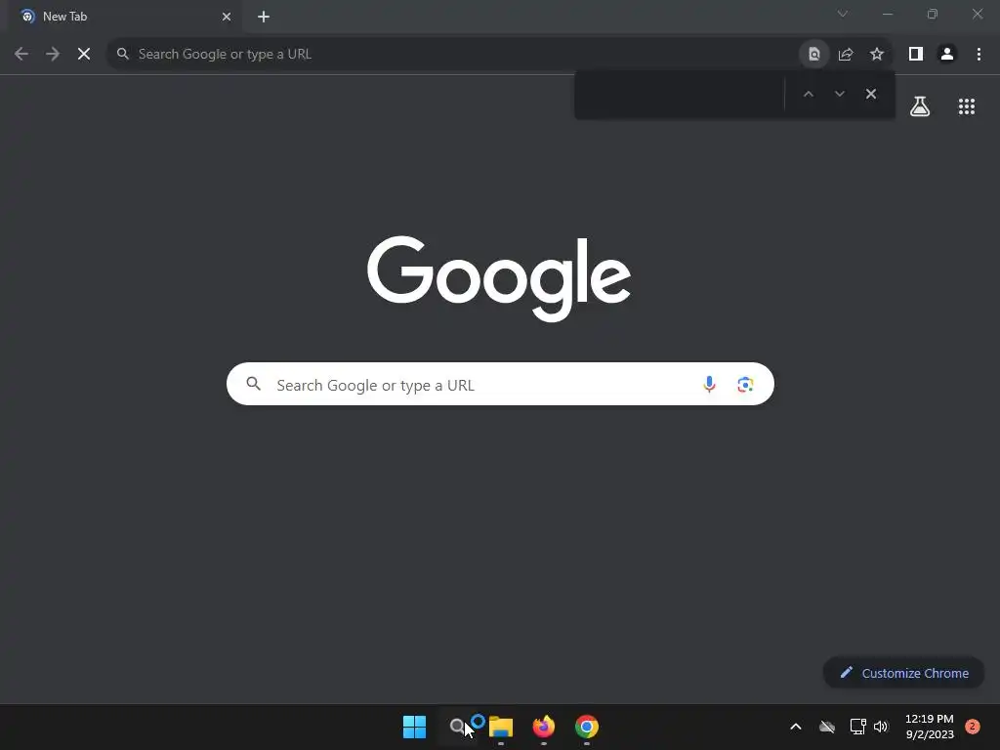Open the Windows Start menu

414,727
